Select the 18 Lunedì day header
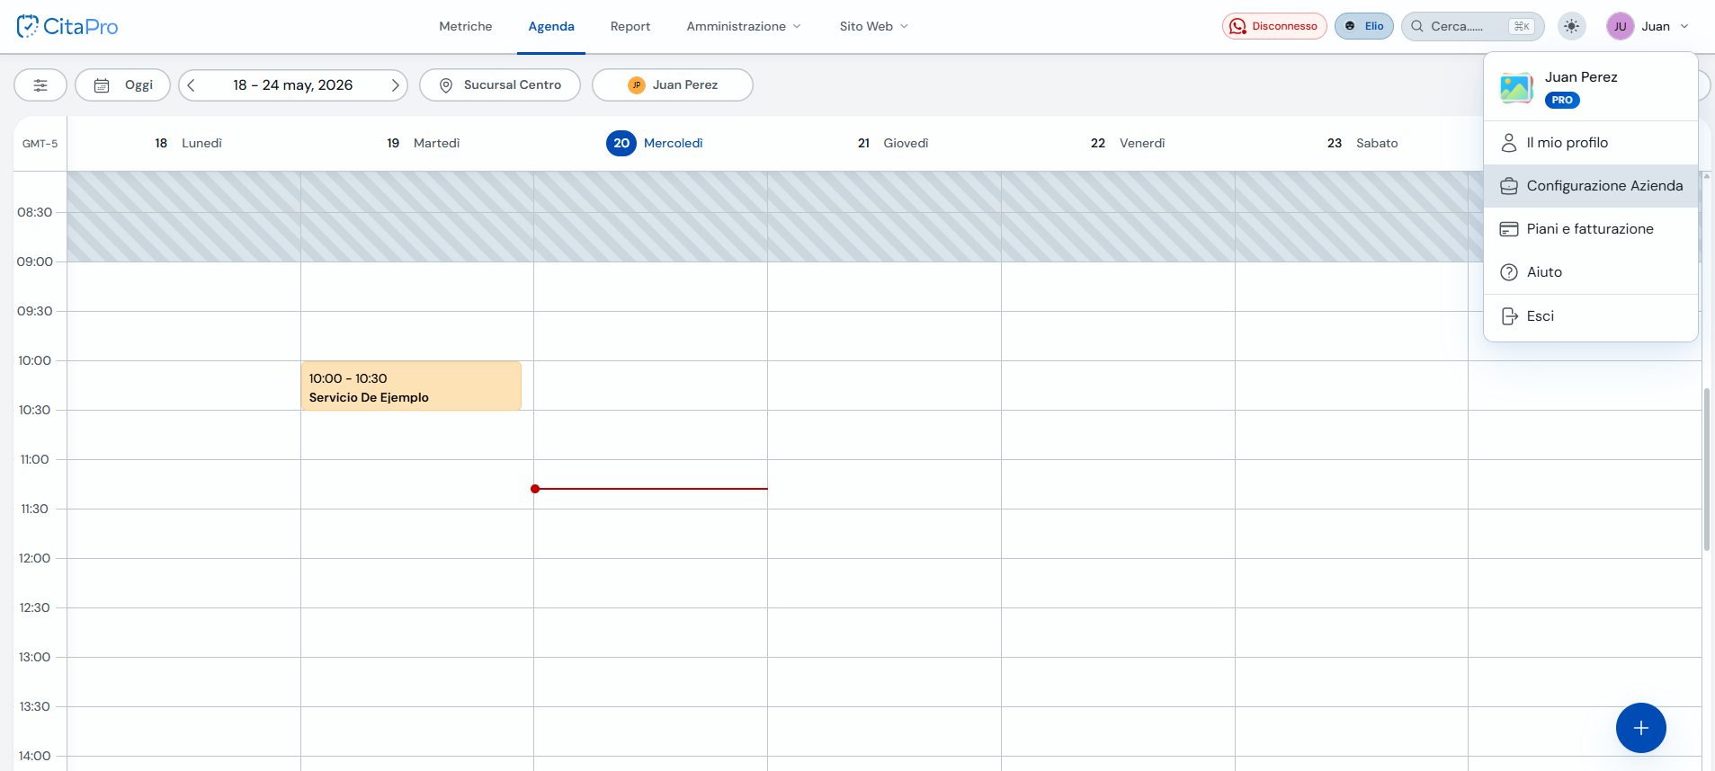1715x771 pixels. tap(188, 143)
